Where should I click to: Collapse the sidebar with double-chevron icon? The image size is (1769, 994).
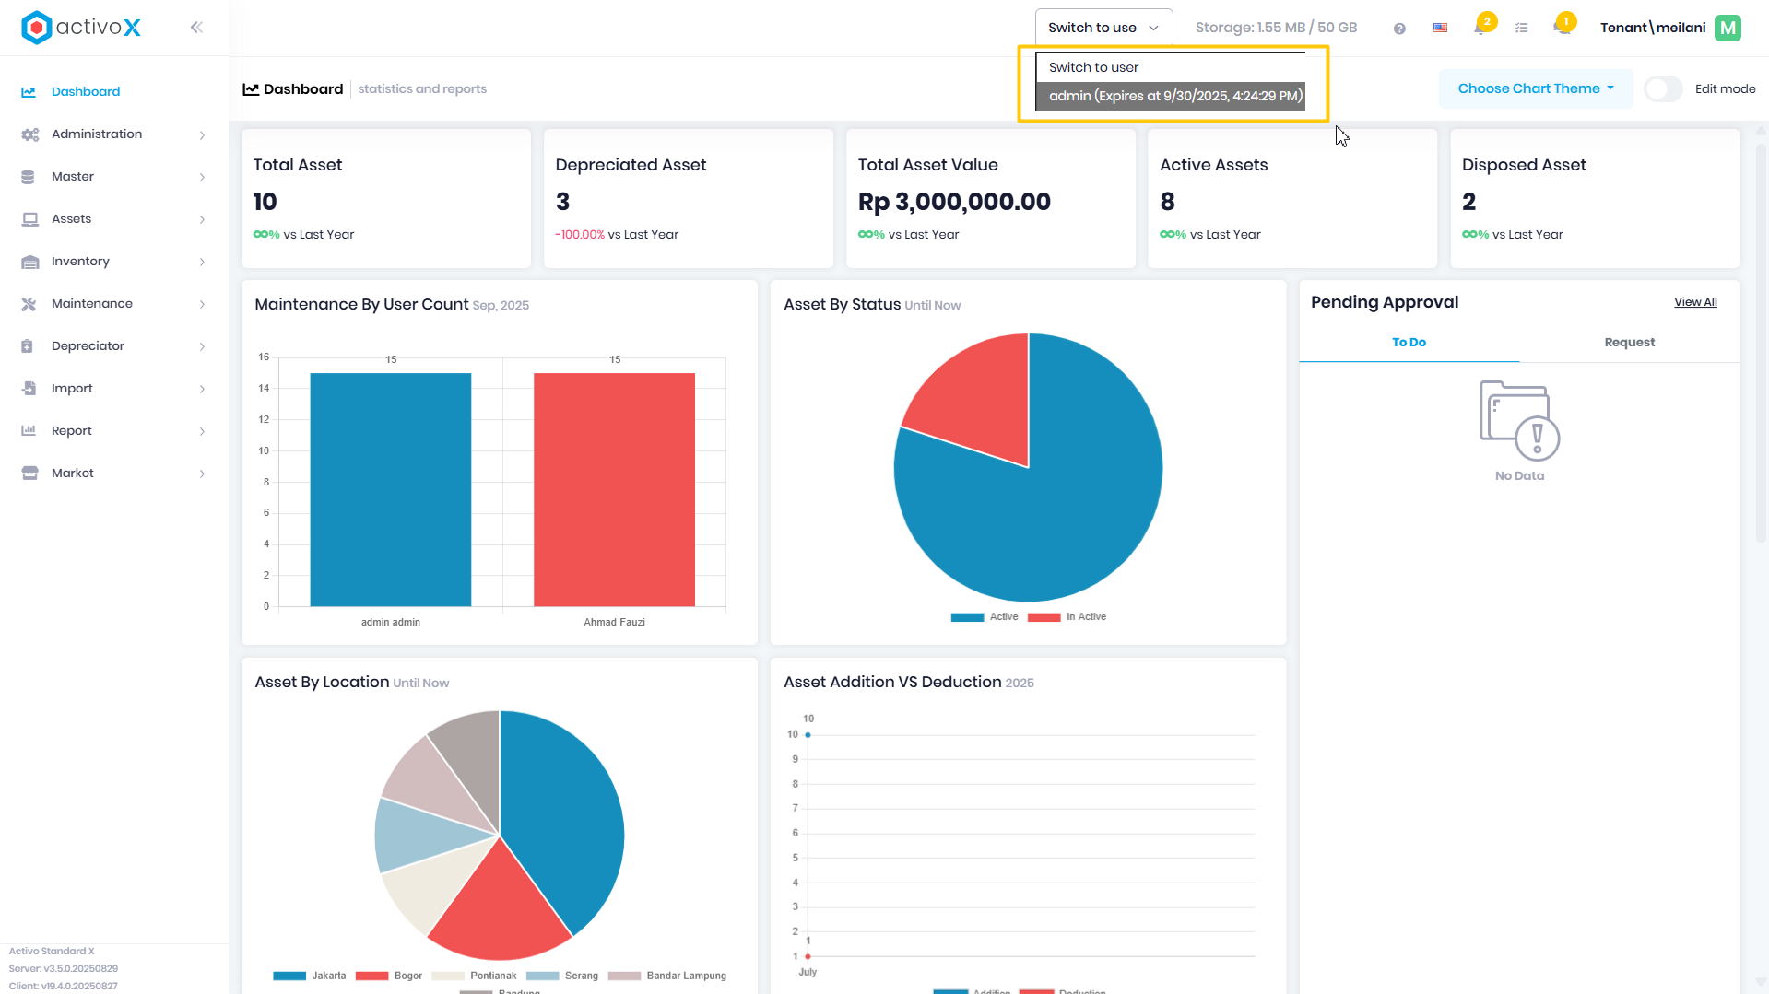(196, 28)
